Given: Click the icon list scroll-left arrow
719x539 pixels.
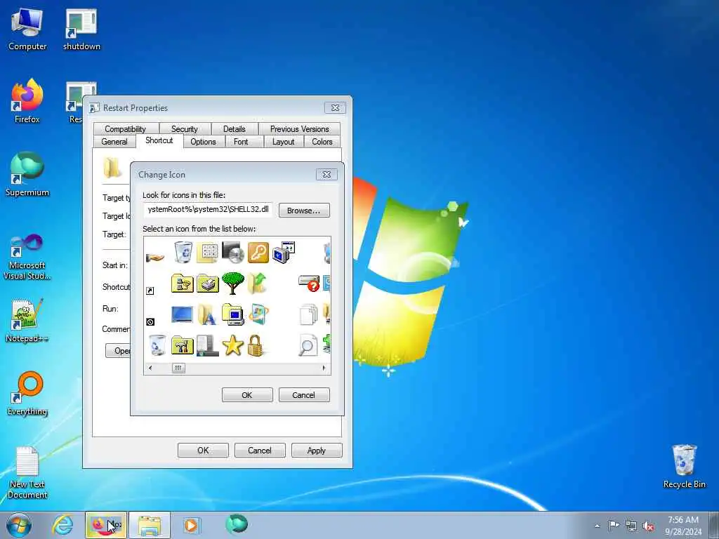Looking at the screenshot, I should coord(150,368).
